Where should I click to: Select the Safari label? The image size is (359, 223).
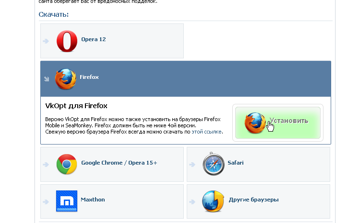[235, 163]
